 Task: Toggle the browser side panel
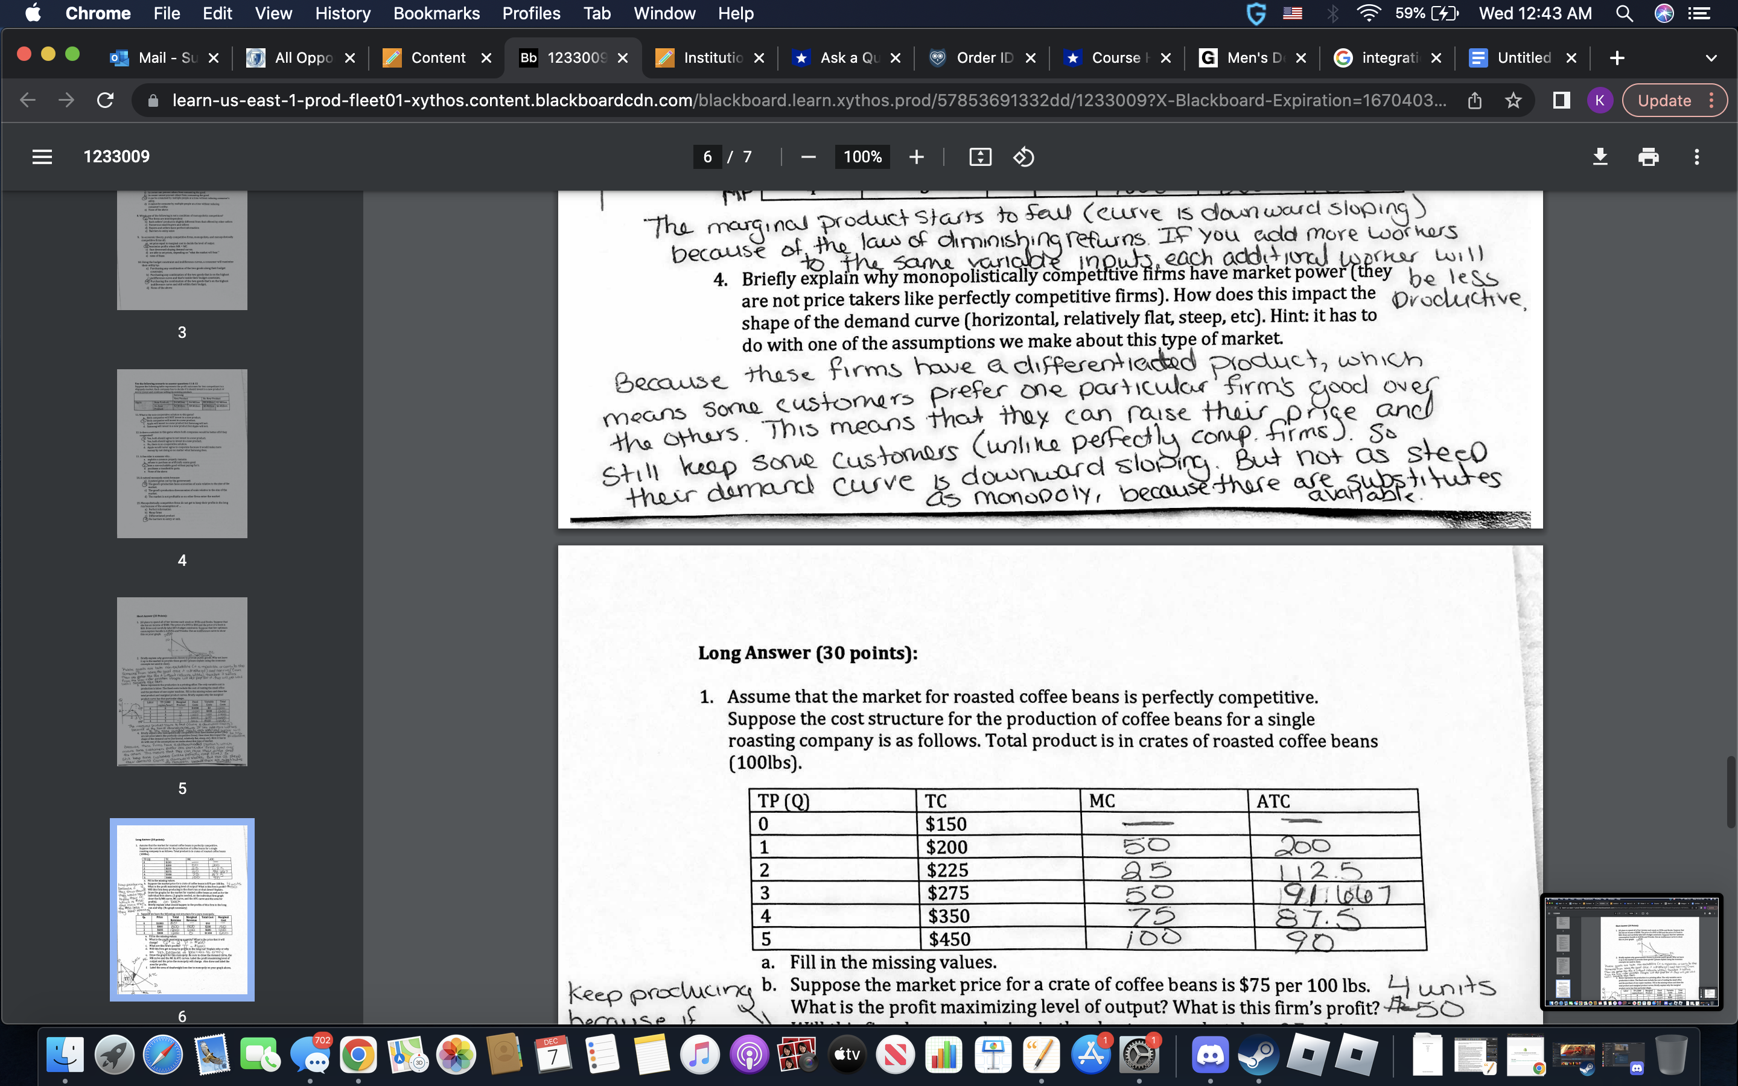[x=1560, y=100]
